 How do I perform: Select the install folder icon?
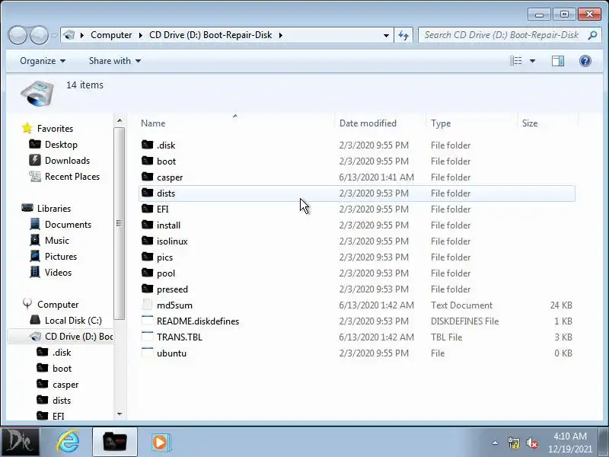coord(147,225)
